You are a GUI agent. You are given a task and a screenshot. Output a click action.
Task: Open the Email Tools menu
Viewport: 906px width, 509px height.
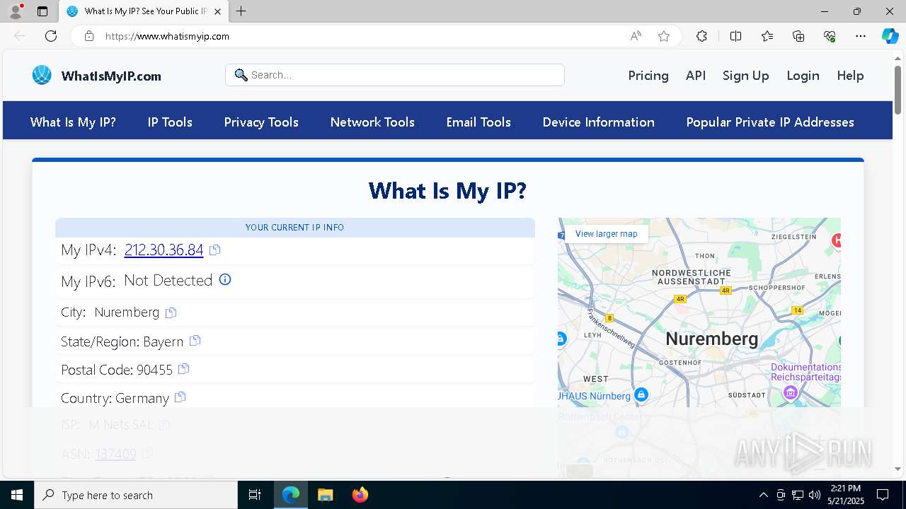[x=478, y=122]
